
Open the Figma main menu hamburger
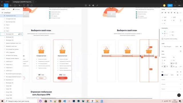tap(2, 5)
